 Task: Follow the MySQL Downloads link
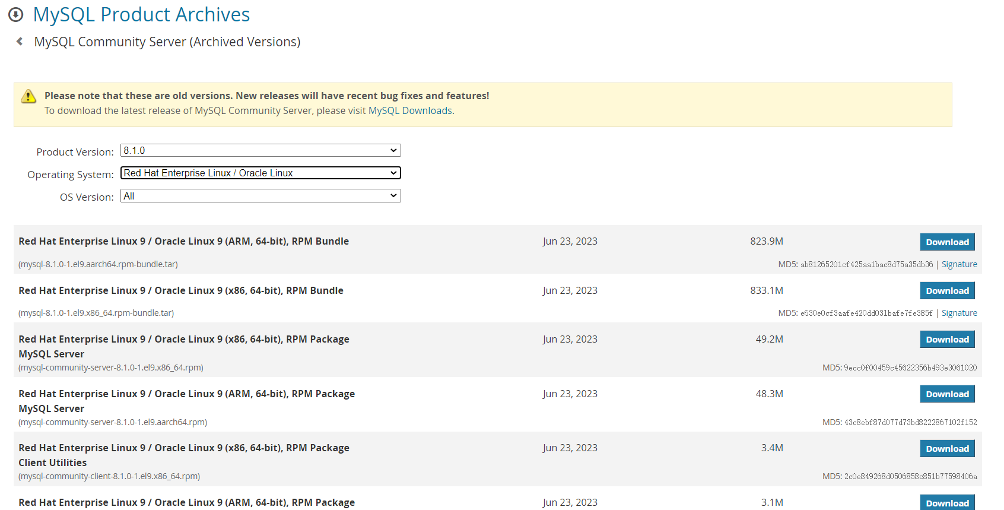tap(410, 111)
